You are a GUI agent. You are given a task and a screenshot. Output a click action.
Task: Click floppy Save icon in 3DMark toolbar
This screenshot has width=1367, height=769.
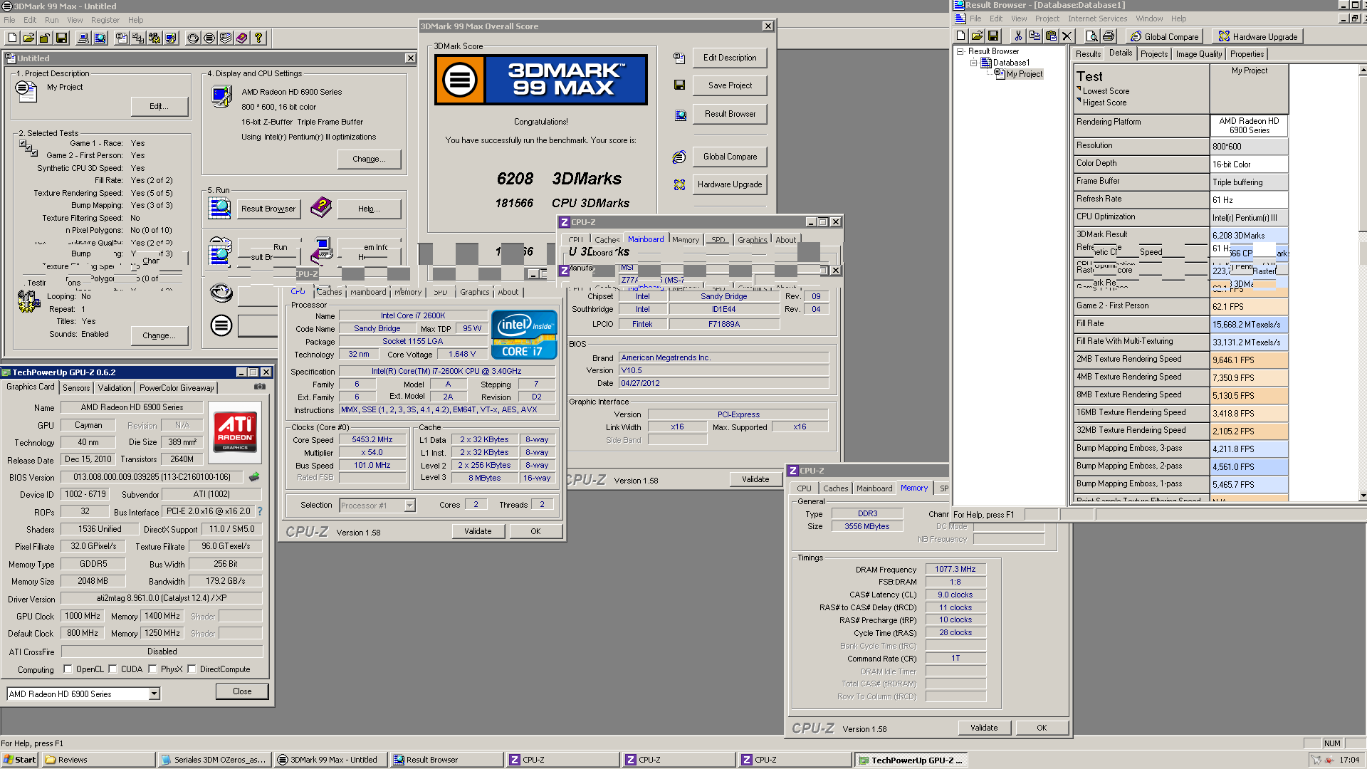(61, 38)
